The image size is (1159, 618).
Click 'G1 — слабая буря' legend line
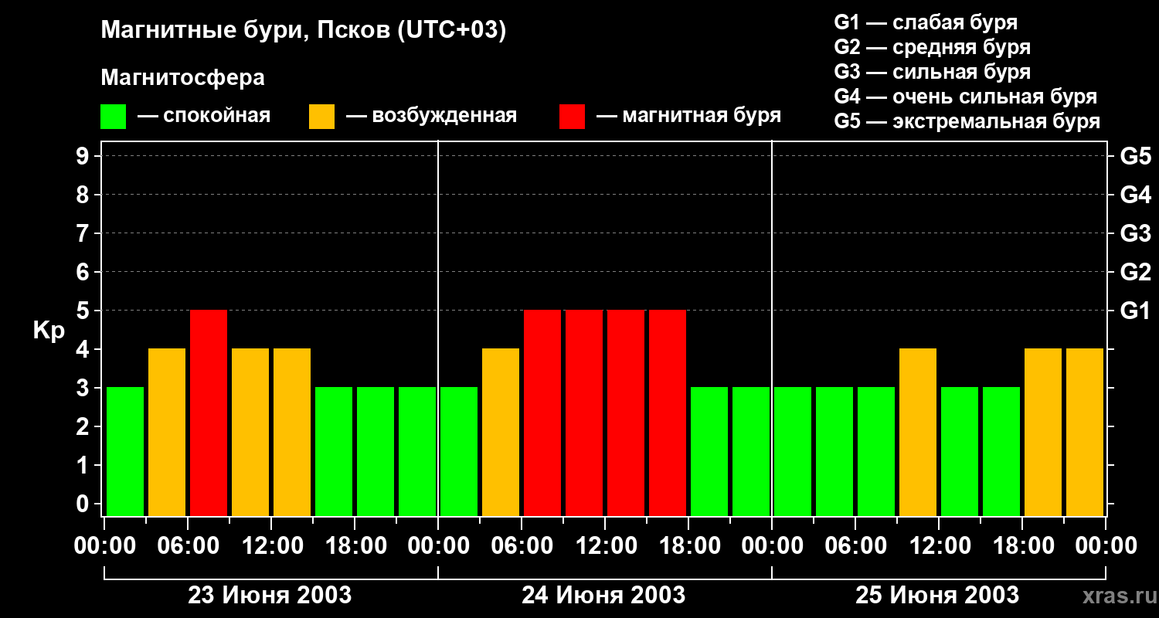926,22
